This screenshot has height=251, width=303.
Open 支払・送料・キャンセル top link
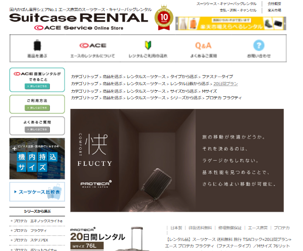[x=238, y=10]
